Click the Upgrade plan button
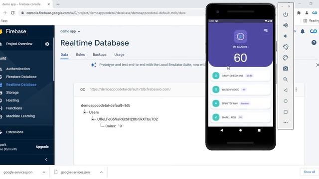The image size is (319, 179). click(x=42, y=147)
